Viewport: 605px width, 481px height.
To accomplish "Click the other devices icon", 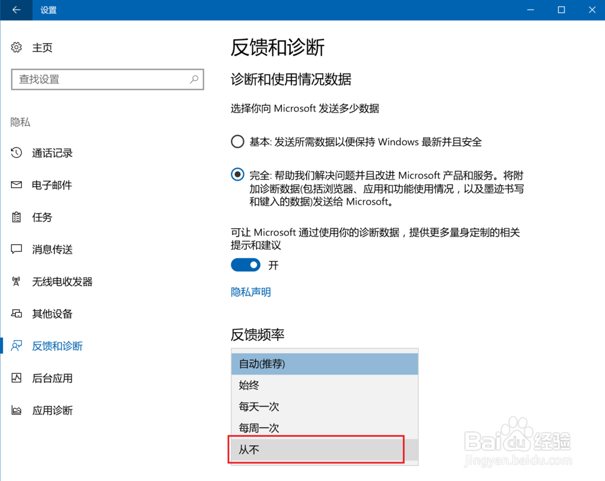I will (16, 313).
